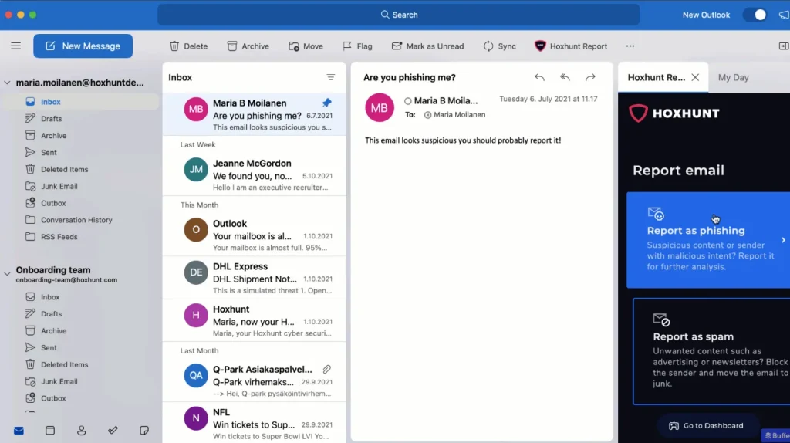790x443 pixels.
Task: Click the New Message button
Action: pos(83,46)
